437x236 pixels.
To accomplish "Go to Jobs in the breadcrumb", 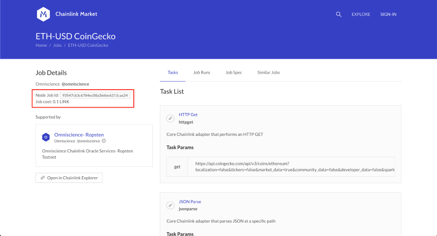I will point(57,45).
